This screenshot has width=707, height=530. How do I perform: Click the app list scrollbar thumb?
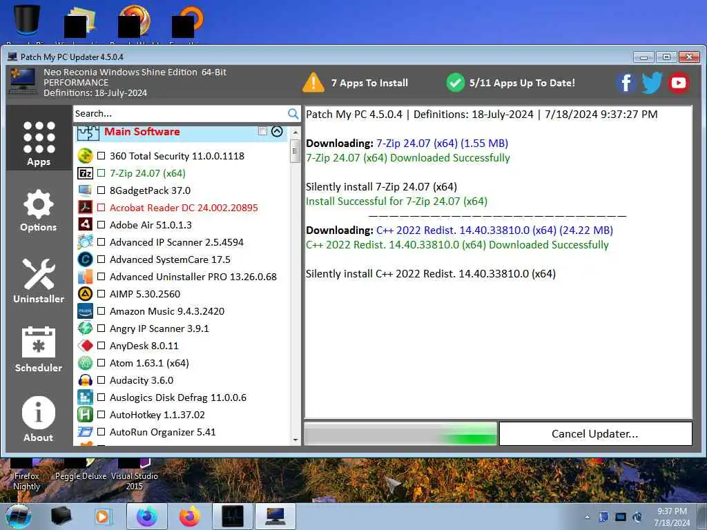pyautogui.click(x=296, y=151)
